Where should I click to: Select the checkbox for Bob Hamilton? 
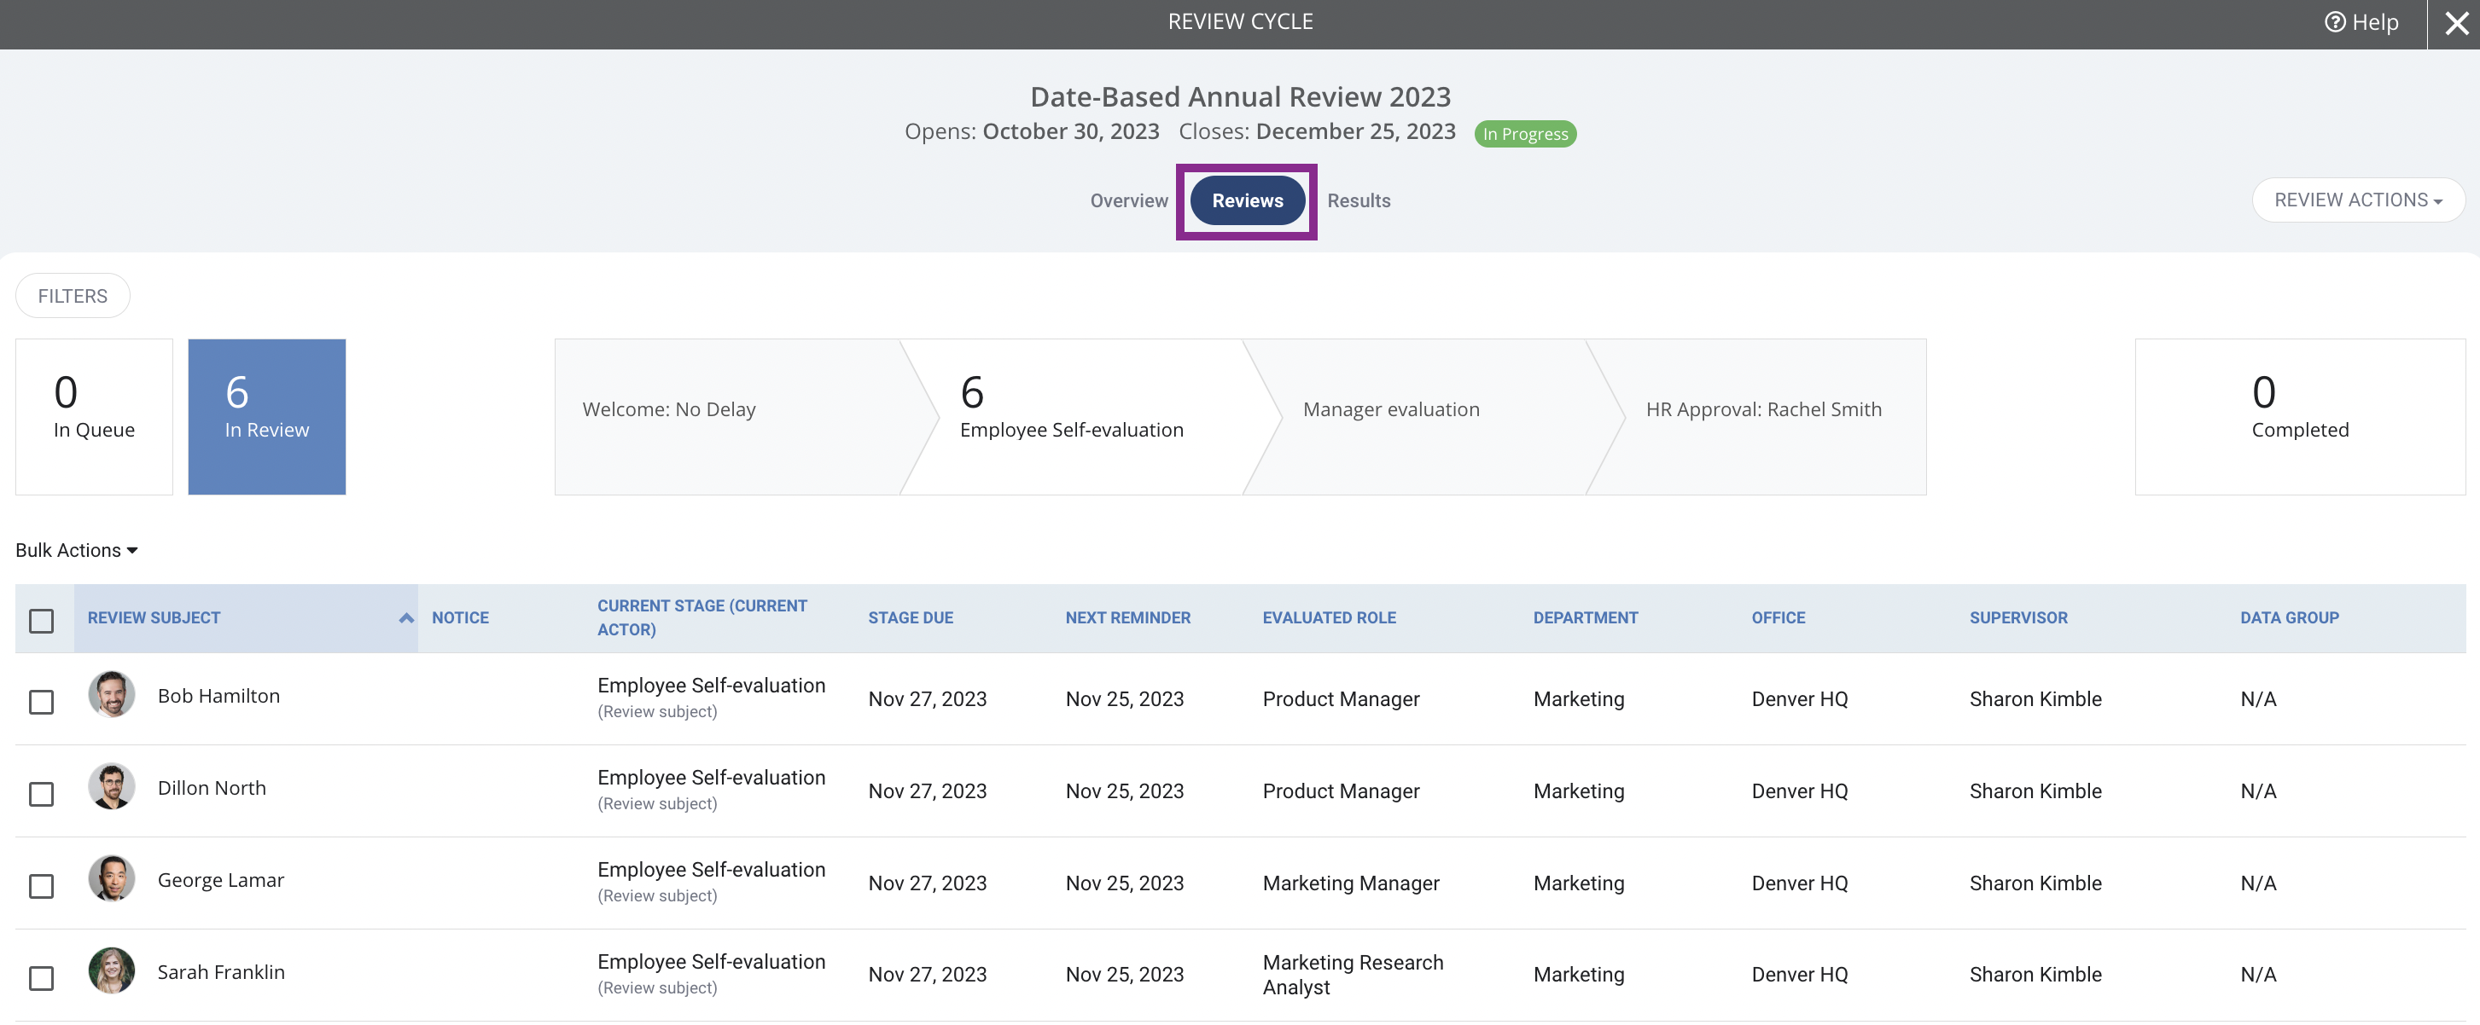click(42, 702)
